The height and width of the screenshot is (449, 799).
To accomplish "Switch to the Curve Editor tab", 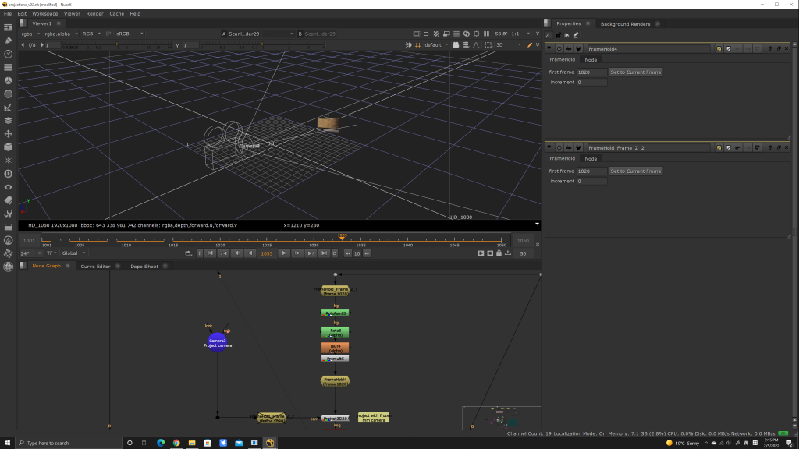I will pos(95,267).
